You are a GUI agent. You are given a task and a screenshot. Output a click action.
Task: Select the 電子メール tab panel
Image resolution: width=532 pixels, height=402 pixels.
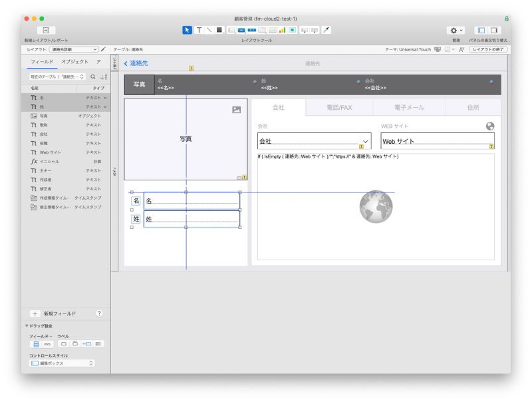click(x=409, y=107)
